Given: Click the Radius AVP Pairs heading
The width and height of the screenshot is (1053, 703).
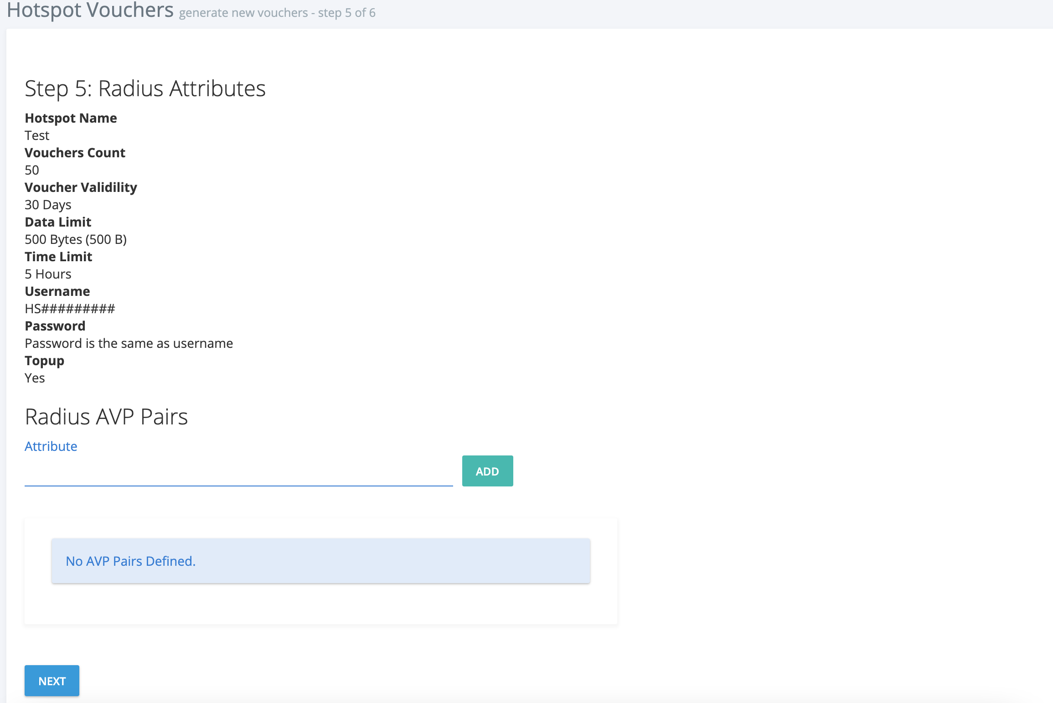Looking at the screenshot, I should [x=106, y=417].
